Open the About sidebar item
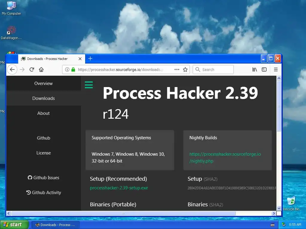 (43, 113)
